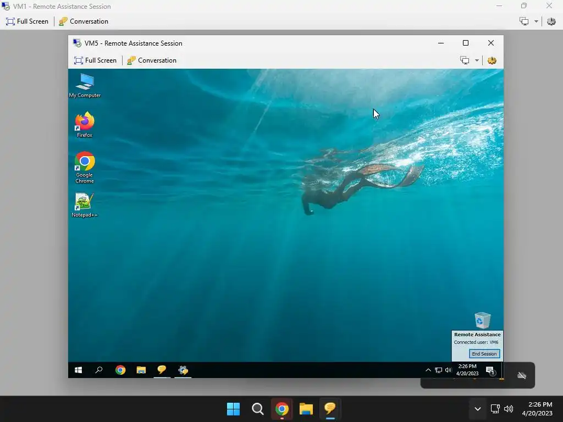Image resolution: width=563 pixels, height=422 pixels.
Task: Open File Explorer on host taskbar
Action: [x=306, y=409]
